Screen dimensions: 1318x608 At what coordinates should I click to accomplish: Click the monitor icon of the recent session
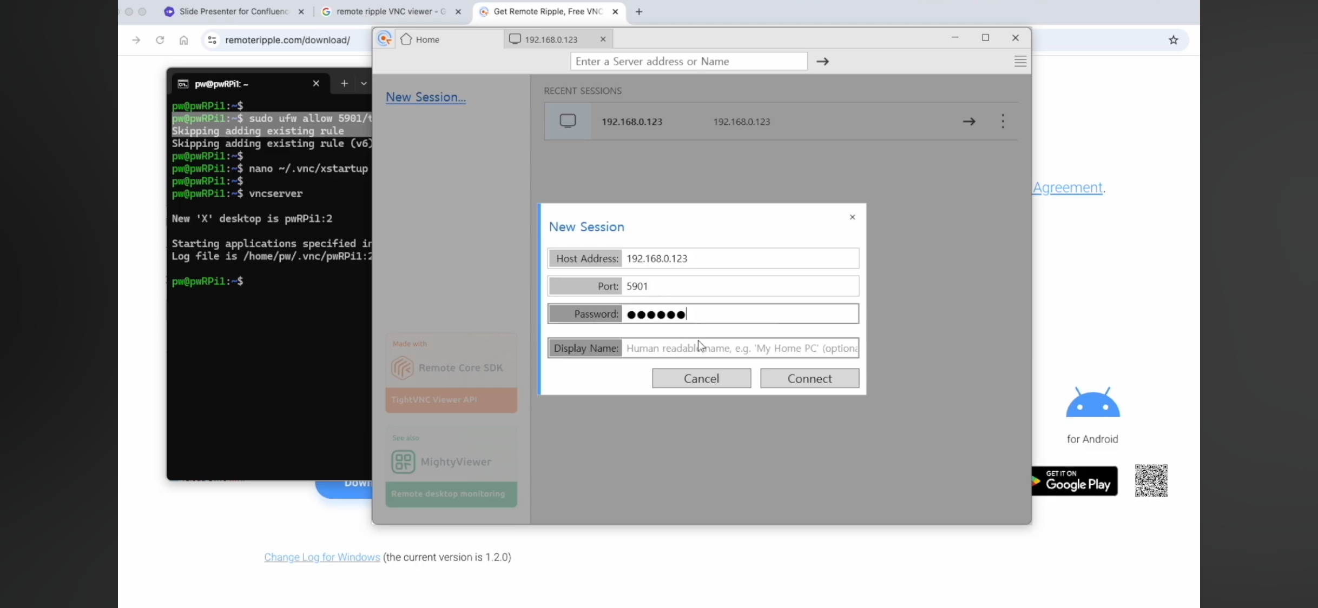pyautogui.click(x=568, y=121)
